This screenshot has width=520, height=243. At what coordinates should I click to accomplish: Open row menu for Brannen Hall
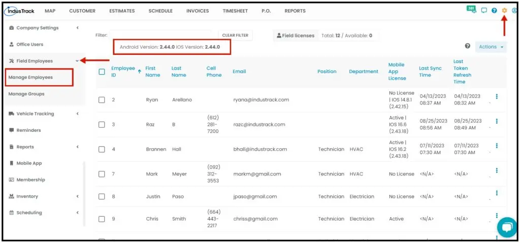click(x=497, y=146)
